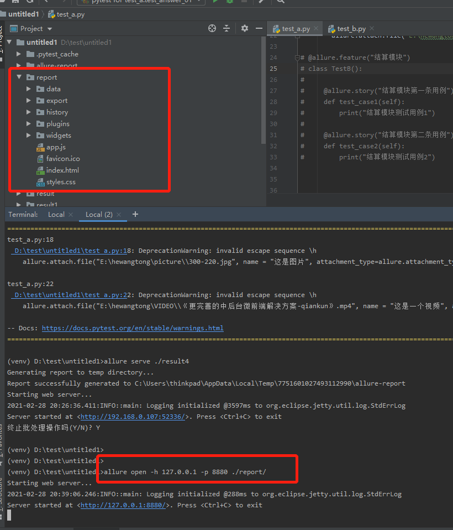The width and height of the screenshot is (453, 530).
Task: Click the test_a.py breadcrumb
Action: [71, 14]
